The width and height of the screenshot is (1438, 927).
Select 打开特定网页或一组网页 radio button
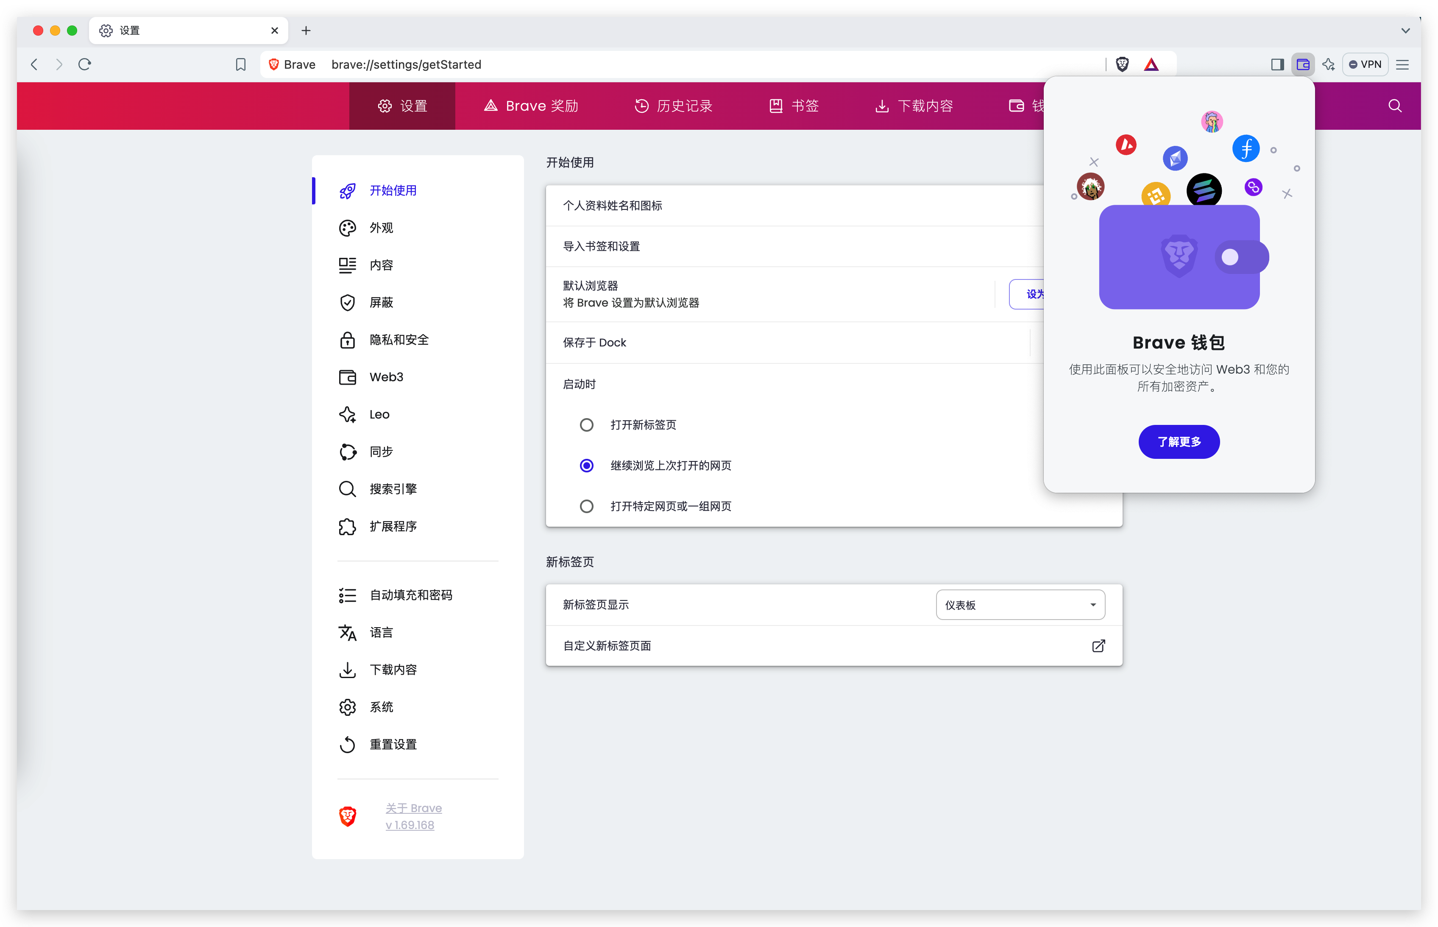[x=587, y=506]
